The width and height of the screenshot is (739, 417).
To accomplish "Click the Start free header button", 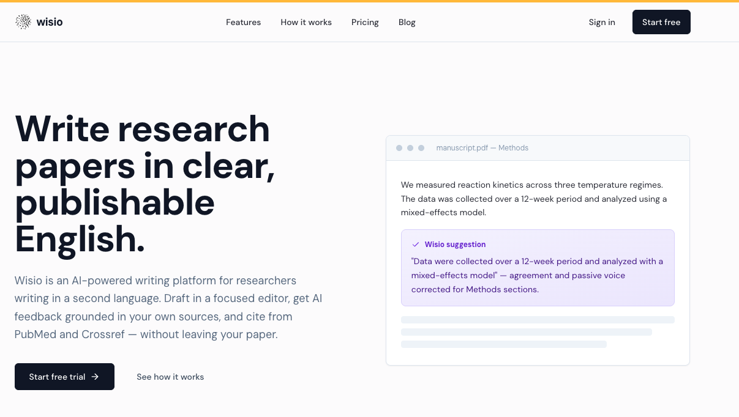I will 661,22.
